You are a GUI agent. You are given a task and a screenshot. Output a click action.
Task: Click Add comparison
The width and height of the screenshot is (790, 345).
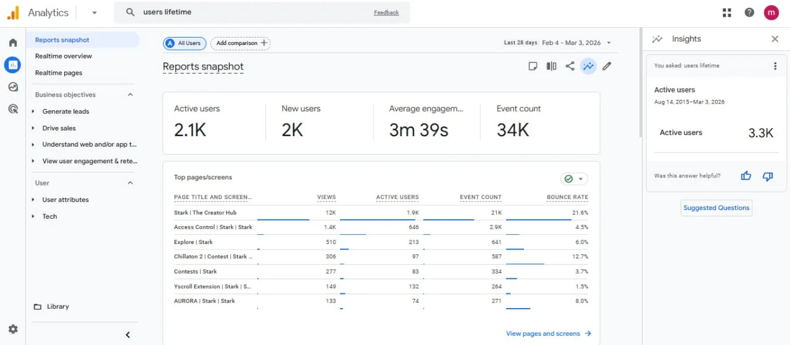tap(241, 43)
